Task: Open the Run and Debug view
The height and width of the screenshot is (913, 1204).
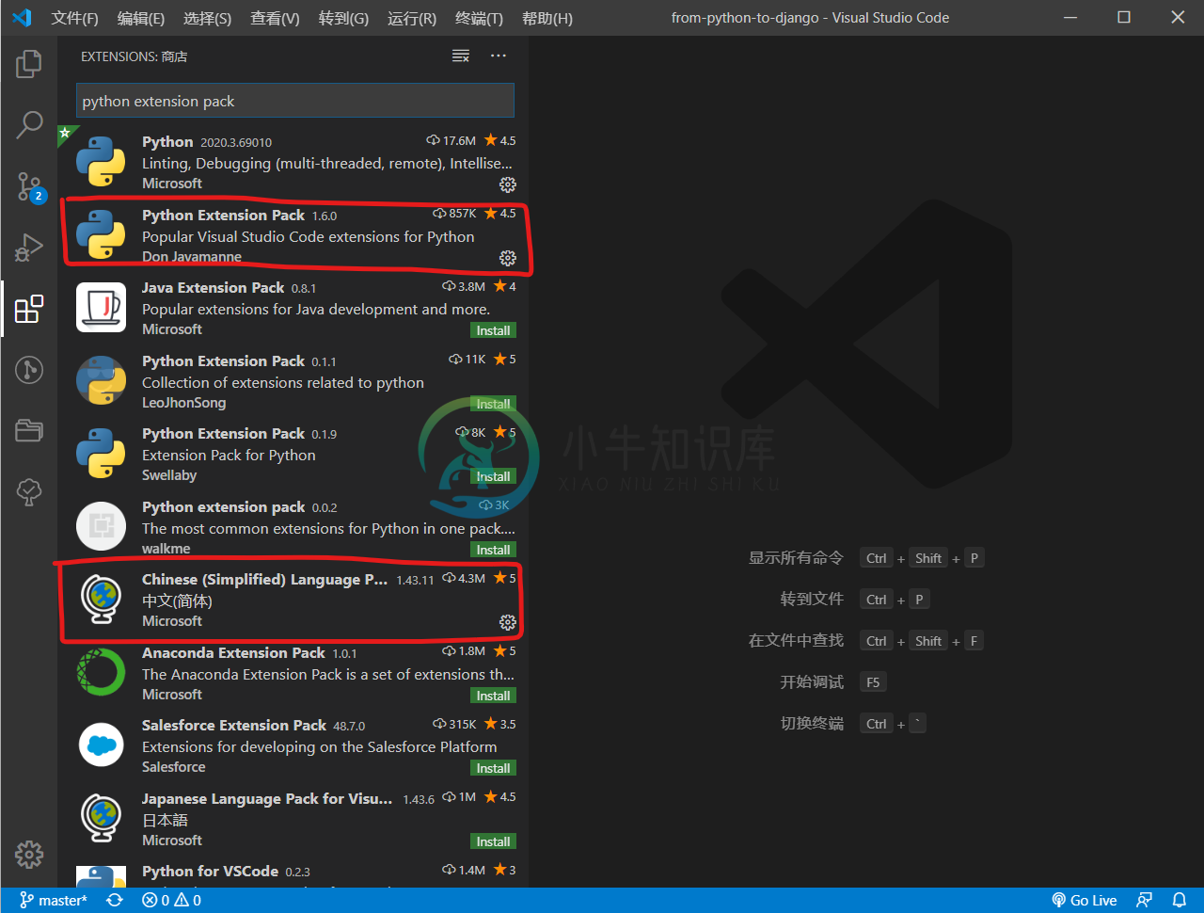Action: coord(29,247)
